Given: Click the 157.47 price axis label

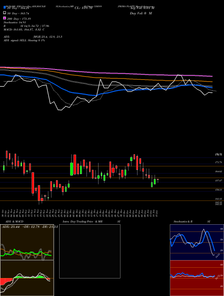Looking at the screenshot, I should 219,180.
